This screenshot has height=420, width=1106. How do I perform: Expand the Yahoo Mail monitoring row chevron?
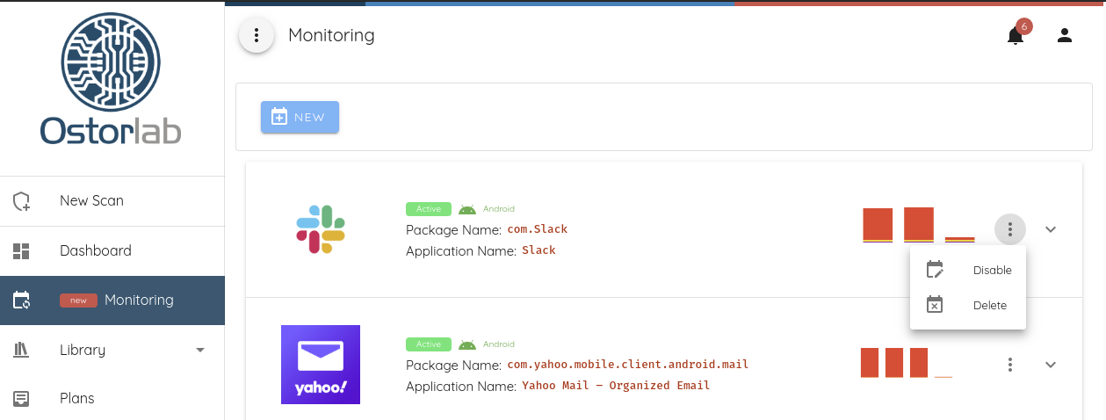point(1051,364)
